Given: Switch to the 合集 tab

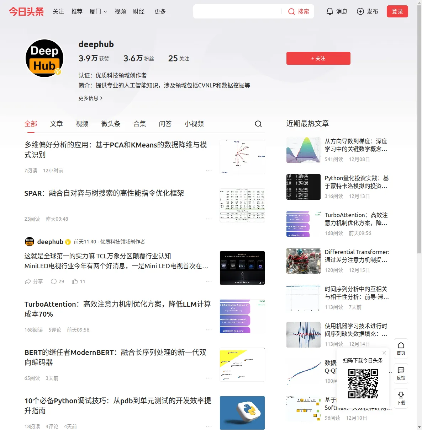Looking at the screenshot, I should tap(140, 124).
